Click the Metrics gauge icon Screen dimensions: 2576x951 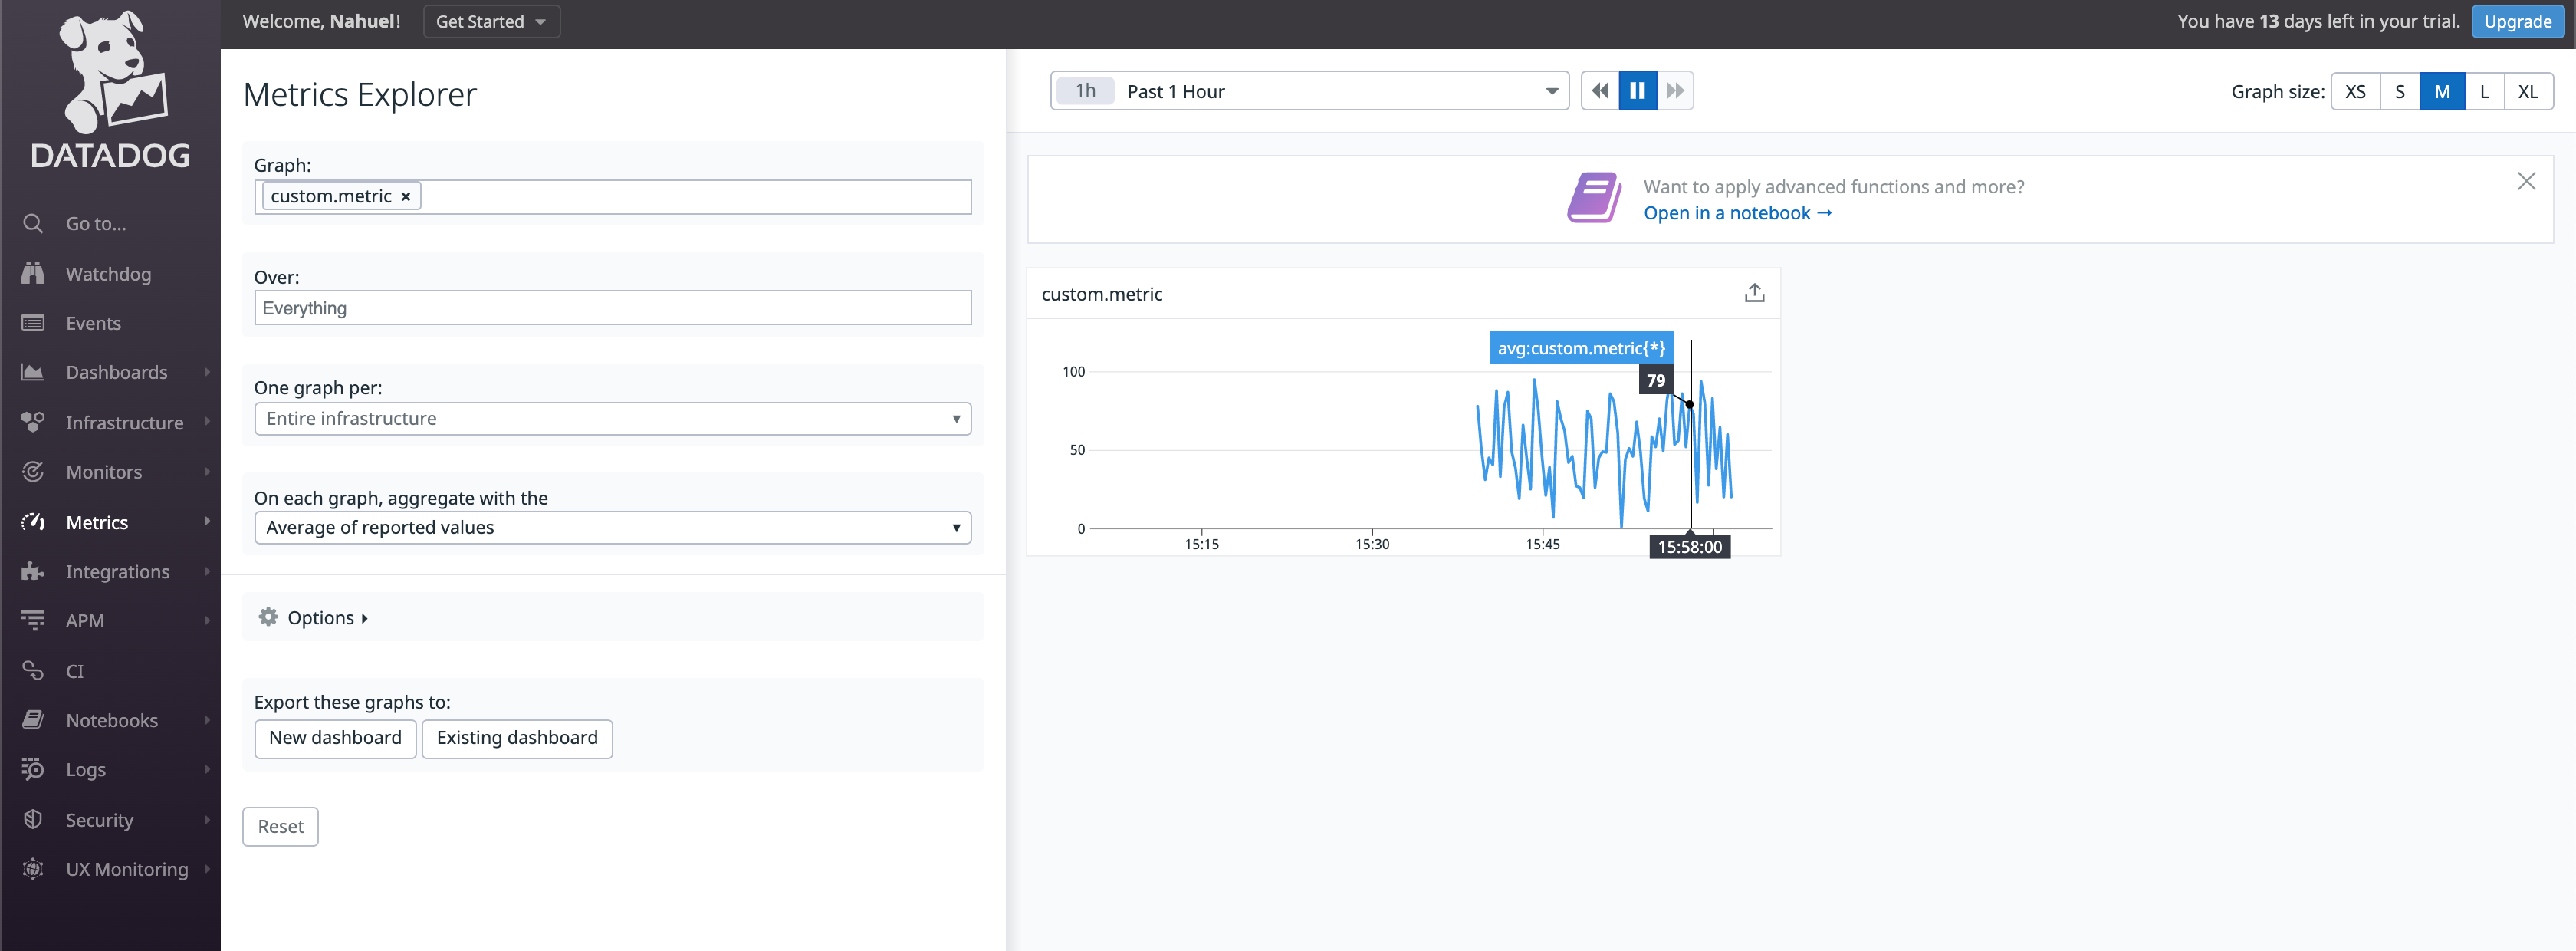(x=33, y=521)
